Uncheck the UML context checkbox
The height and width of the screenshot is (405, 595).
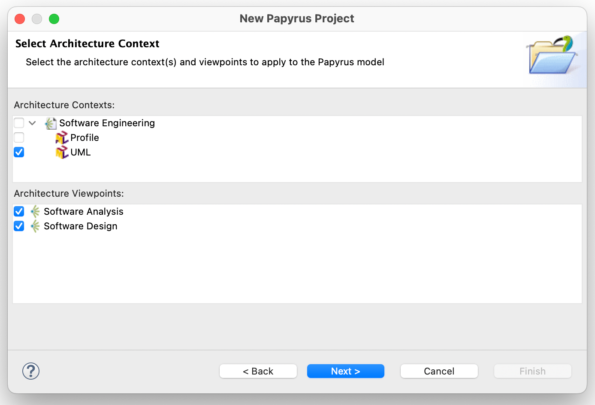[19, 152]
